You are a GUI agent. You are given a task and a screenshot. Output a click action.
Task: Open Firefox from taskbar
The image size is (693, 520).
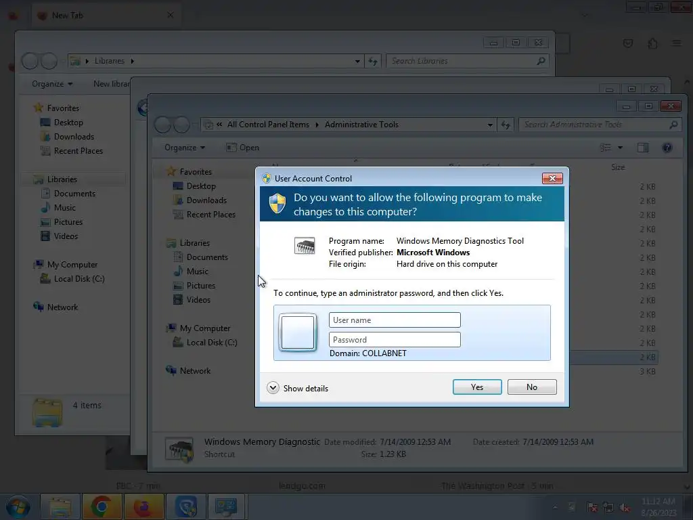[x=143, y=506]
